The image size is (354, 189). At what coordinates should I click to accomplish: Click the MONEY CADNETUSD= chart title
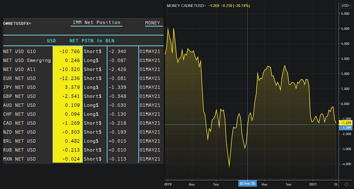186,6
